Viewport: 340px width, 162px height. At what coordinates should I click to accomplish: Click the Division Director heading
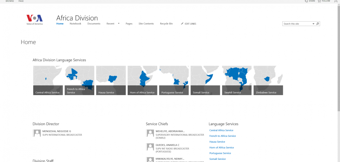click(x=46, y=124)
